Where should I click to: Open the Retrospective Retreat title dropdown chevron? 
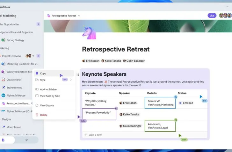pyautogui.click(x=79, y=16)
